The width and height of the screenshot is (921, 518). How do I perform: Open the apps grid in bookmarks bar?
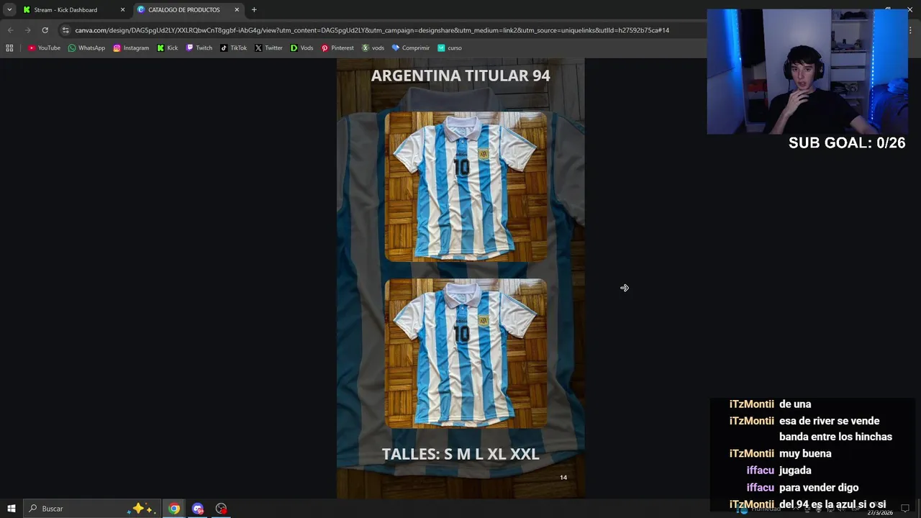9,48
